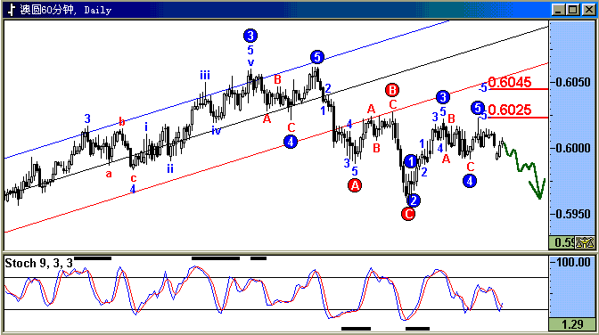
Task: Click the 0.6000 price axis label
Action: pyautogui.click(x=573, y=148)
